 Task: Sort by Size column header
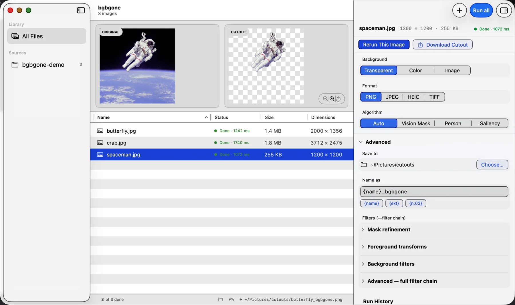tap(269, 117)
